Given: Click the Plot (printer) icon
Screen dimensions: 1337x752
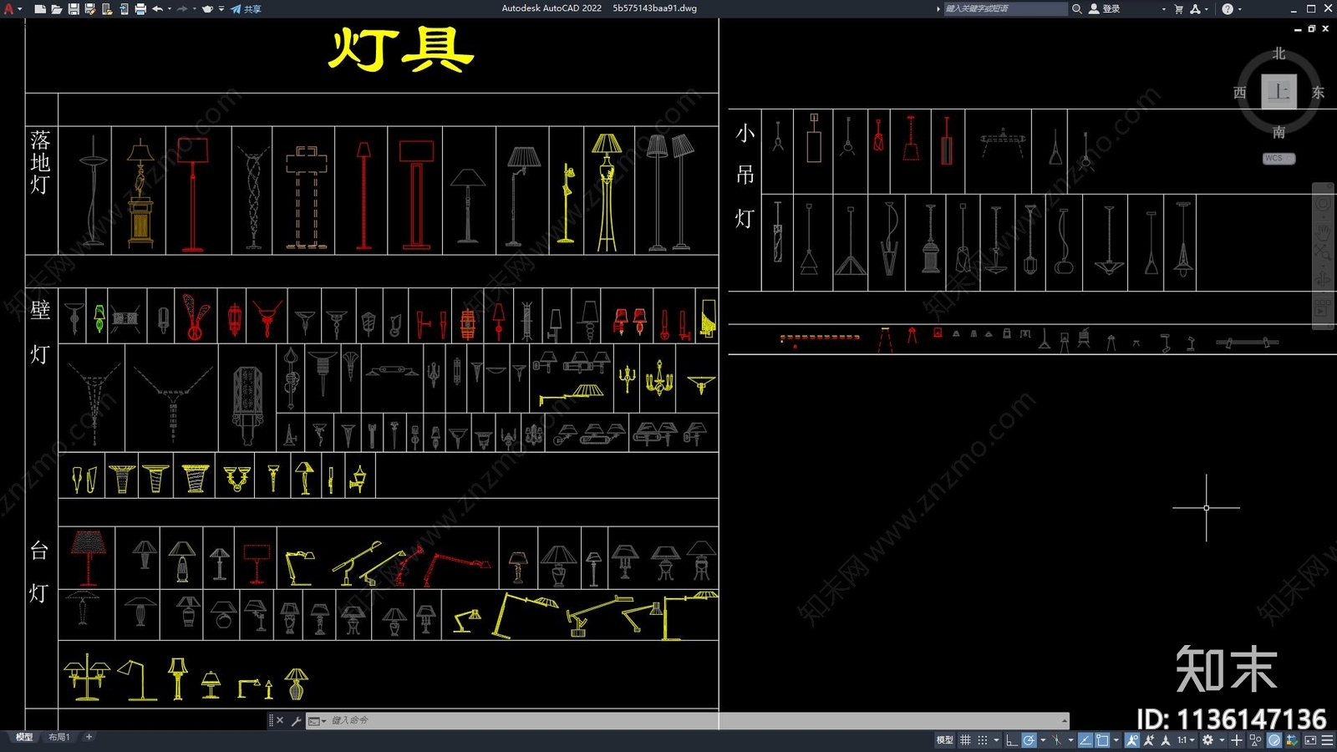Looking at the screenshot, I should click(x=140, y=8).
